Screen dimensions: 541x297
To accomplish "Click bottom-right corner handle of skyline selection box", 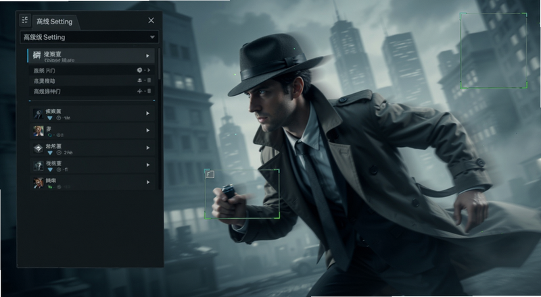I will point(526,86).
